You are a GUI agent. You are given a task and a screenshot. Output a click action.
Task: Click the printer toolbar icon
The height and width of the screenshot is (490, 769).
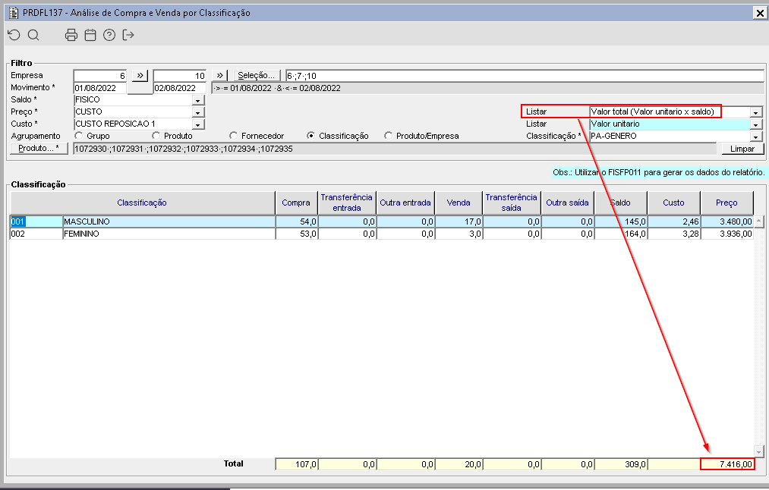(x=71, y=35)
